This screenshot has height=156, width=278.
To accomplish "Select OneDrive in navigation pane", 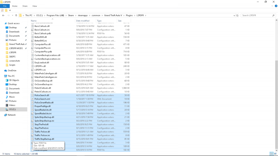I will coord(12,70).
